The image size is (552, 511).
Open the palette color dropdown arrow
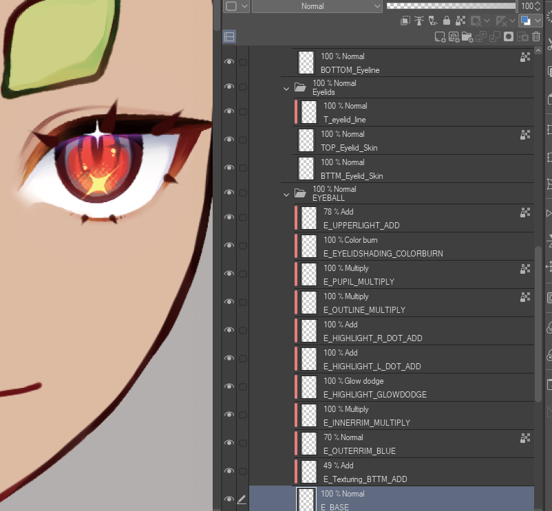click(244, 6)
